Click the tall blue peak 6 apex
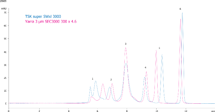The width and height of the screenshot is (215, 112). pyautogui.click(x=182, y=13)
